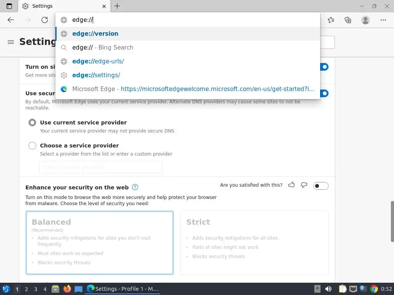Click the help icon beside Enhance your security
Viewport: 394px width, 295px height.
(x=135, y=187)
